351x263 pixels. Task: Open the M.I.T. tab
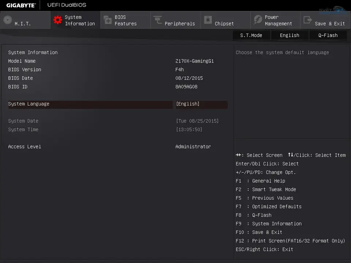(x=23, y=24)
